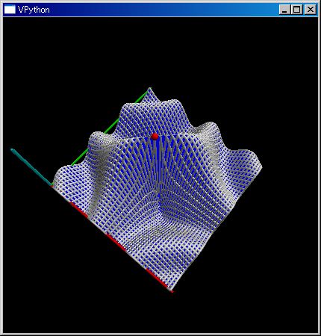
Task: Click the teal axis rod
Action: coord(31,167)
